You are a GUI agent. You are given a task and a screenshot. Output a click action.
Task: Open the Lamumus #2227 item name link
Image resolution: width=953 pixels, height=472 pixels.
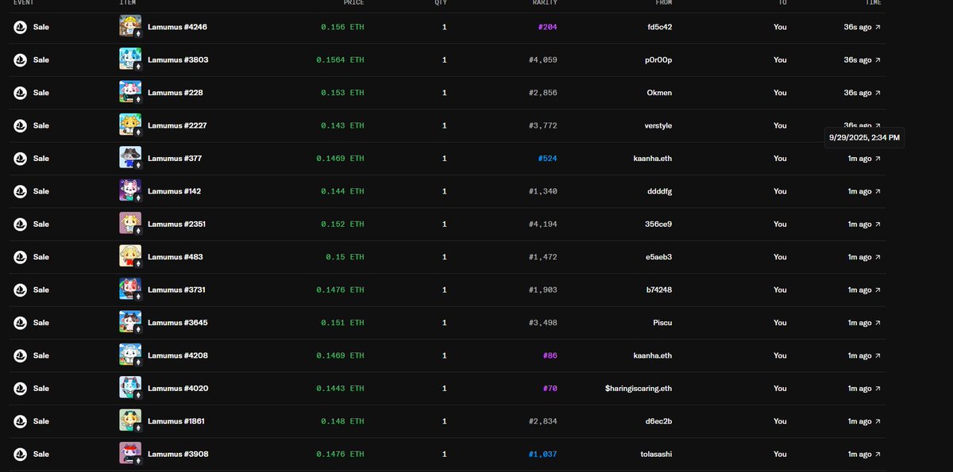click(x=178, y=125)
